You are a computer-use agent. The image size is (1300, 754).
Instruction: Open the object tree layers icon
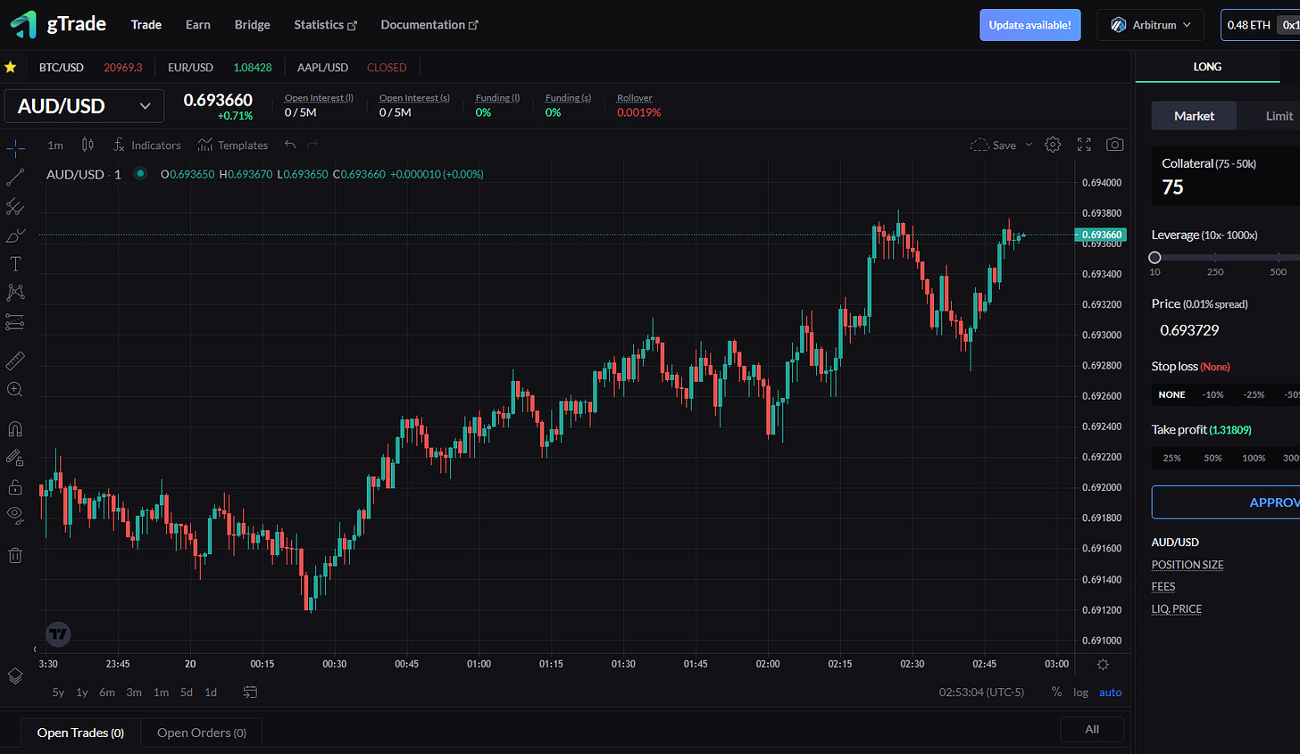pyautogui.click(x=15, y=675)
